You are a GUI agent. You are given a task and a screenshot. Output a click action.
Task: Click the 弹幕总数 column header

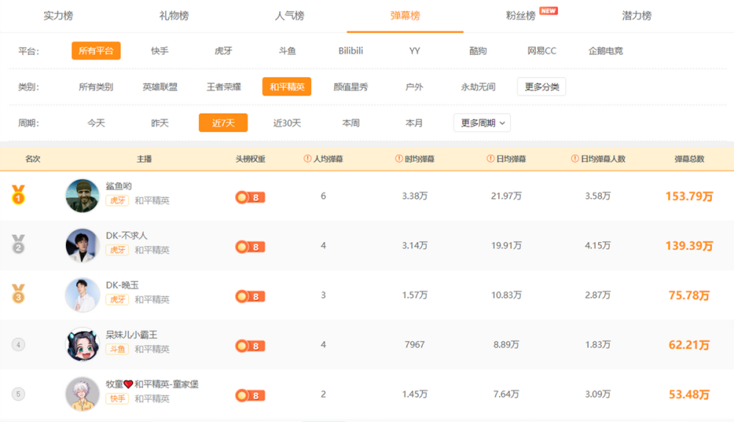pos(689,159)
